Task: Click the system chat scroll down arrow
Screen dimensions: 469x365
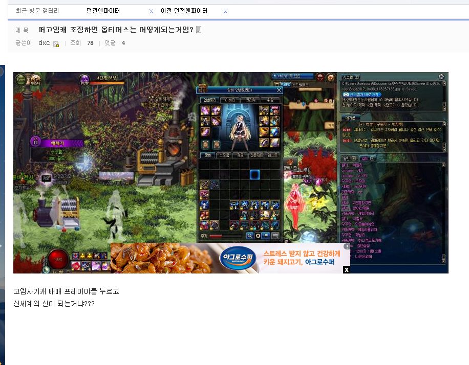Action: tap(444, 109)
